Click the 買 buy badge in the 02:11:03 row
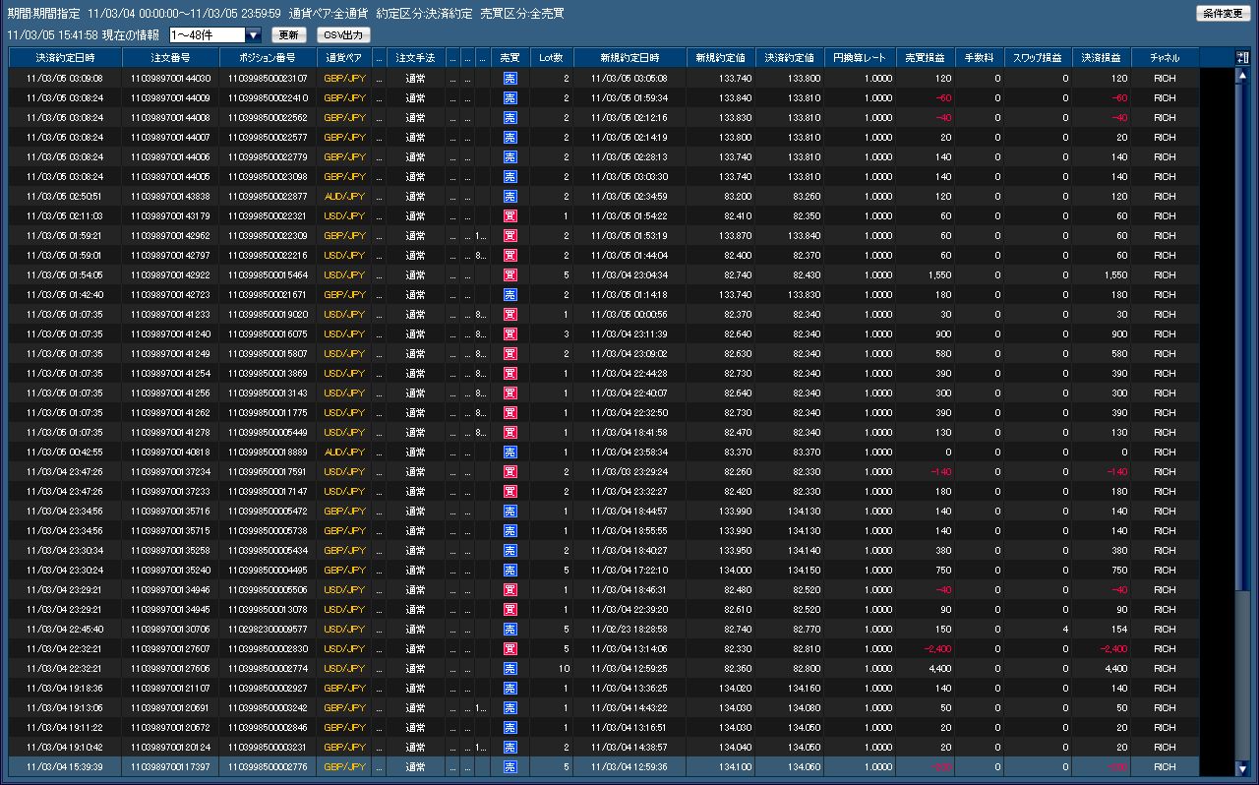1259x785 pixels. 510,215
